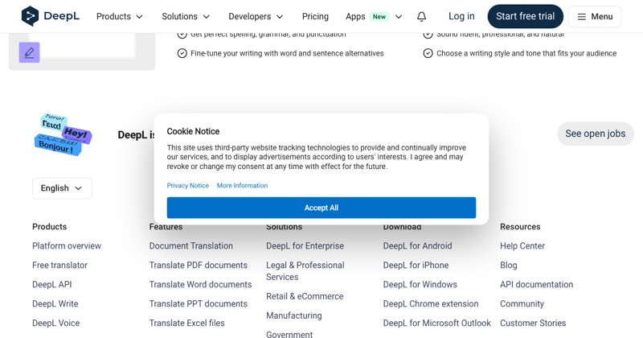Open the Document Translation link
Screen dimensions: 643x338
click(191, 246)
